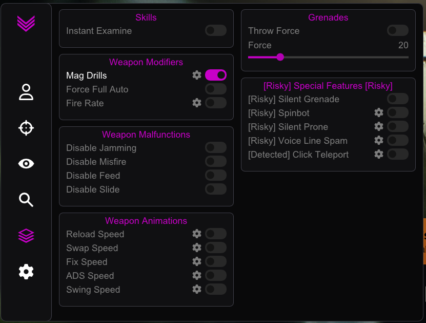Open the magnifying glass search section
Screen dimensions: 426x323
[x=26, y=200]
